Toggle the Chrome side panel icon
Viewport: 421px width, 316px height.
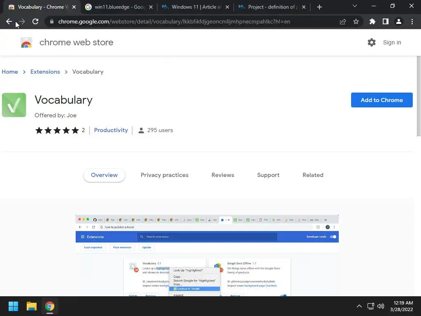click(386, 21)
